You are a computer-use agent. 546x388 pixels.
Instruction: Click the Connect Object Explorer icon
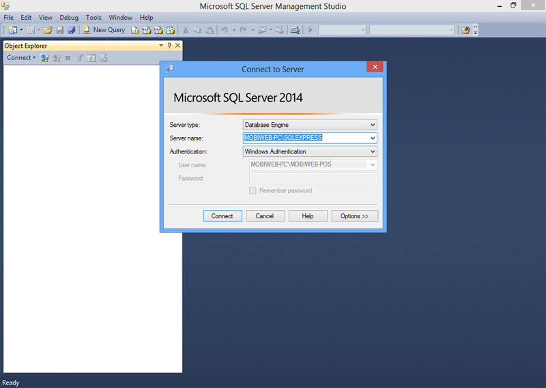click(x=44, y=58)
